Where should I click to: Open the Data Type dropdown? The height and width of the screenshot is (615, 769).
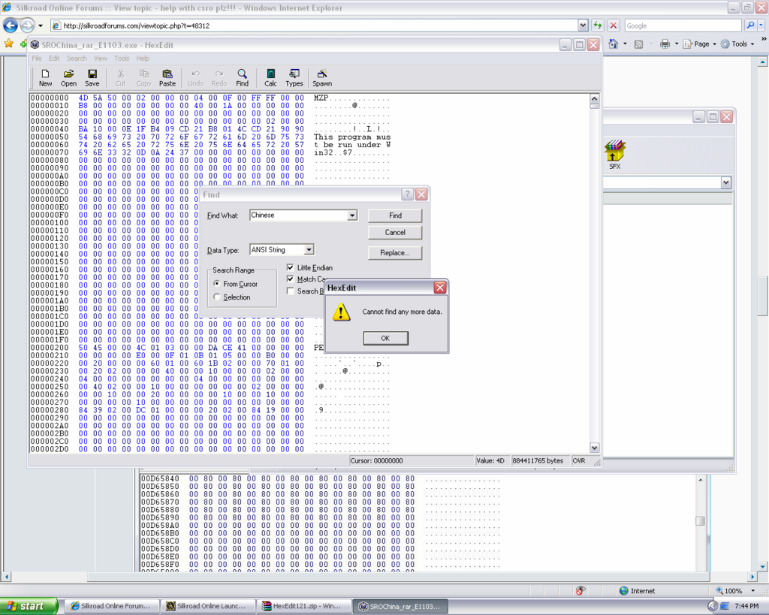(x=309, y=249)
